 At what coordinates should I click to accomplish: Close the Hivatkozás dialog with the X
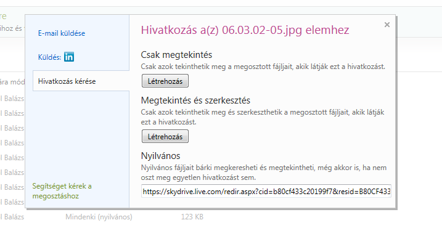click(x=387, y=25)
